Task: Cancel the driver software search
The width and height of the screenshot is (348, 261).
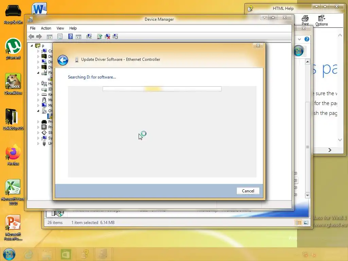Action: pos(248,191)
